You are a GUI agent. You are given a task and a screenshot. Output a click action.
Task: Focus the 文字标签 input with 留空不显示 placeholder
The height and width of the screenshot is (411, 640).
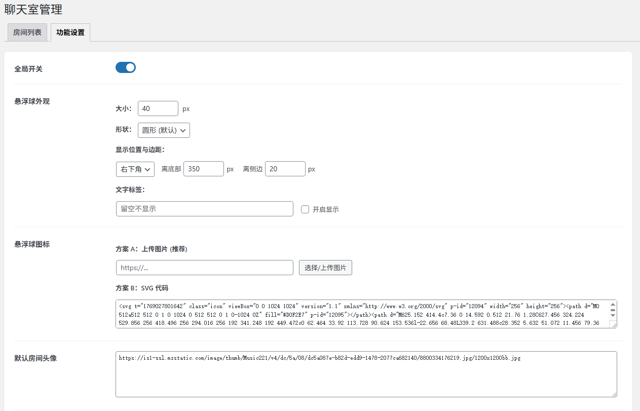pyautogui.click(x=204, y=209)
